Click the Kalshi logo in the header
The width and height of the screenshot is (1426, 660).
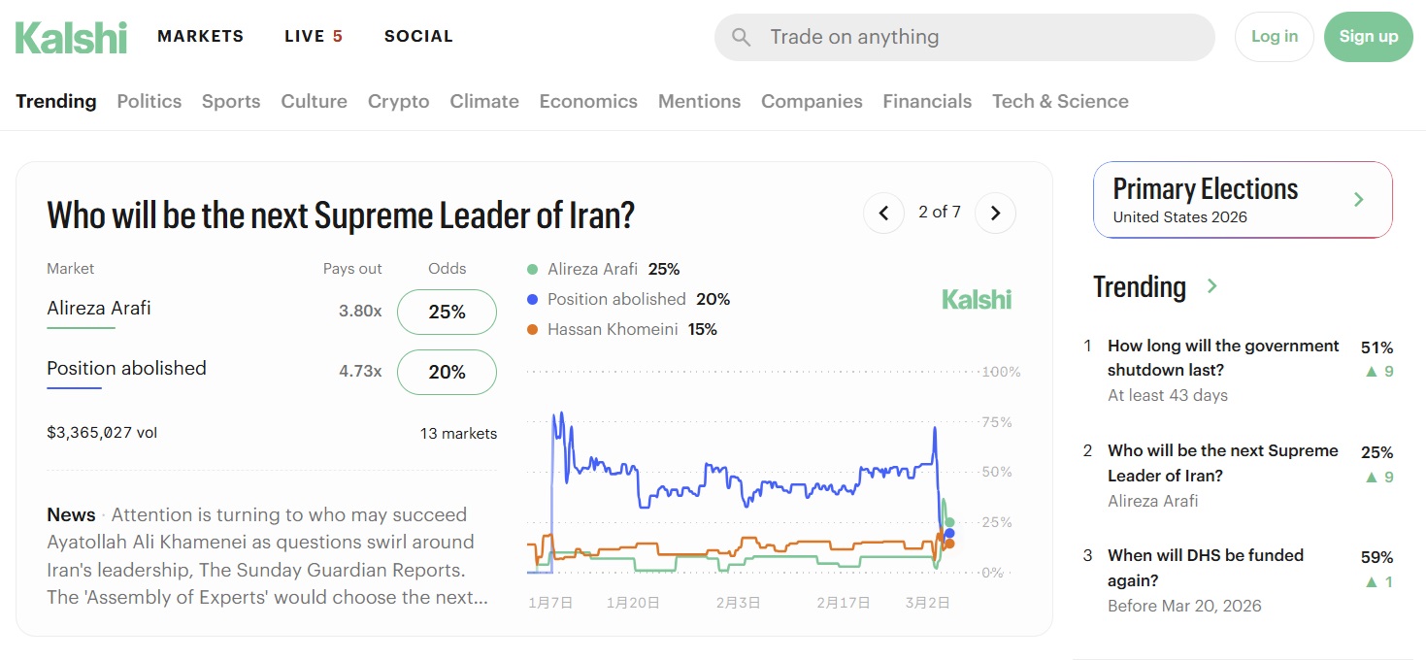71,37
